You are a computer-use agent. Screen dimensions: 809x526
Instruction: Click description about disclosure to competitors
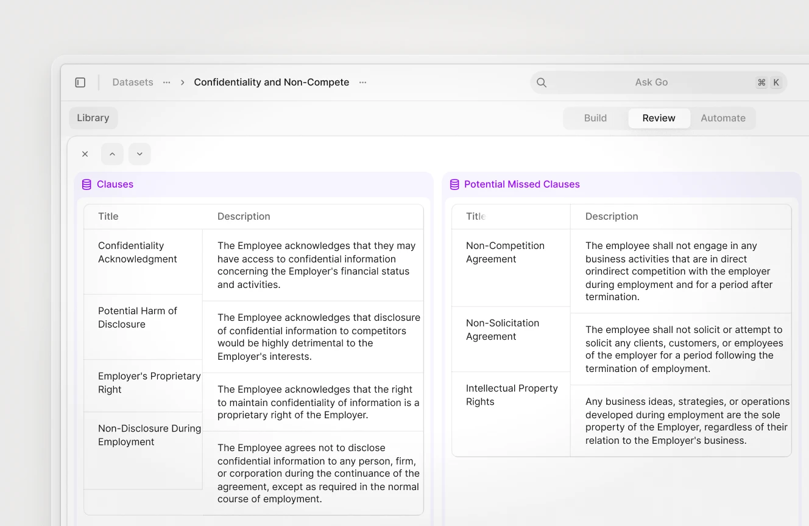(x=313, y=337)
